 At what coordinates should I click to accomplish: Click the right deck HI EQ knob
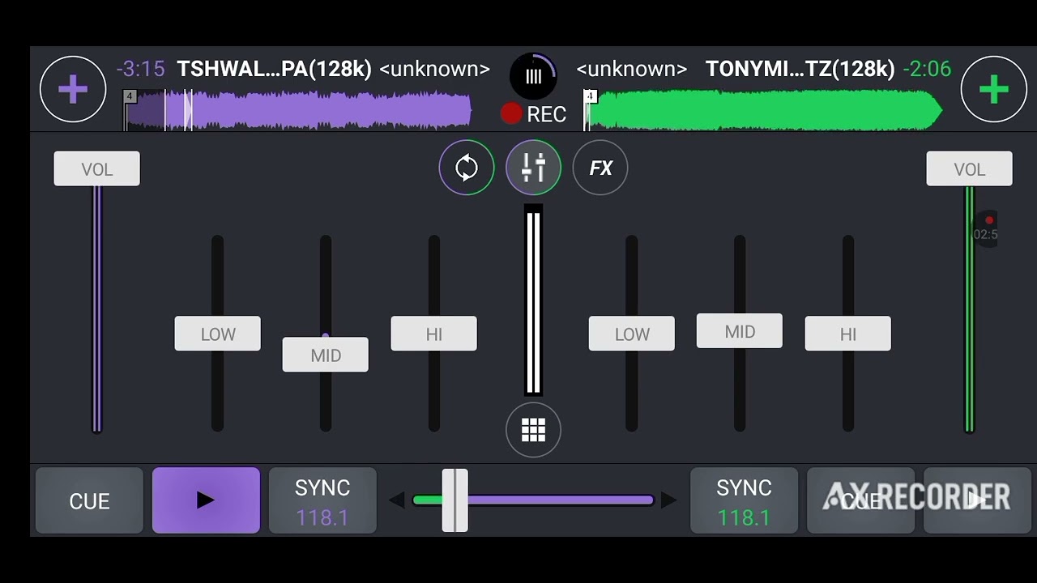point(847,334)
